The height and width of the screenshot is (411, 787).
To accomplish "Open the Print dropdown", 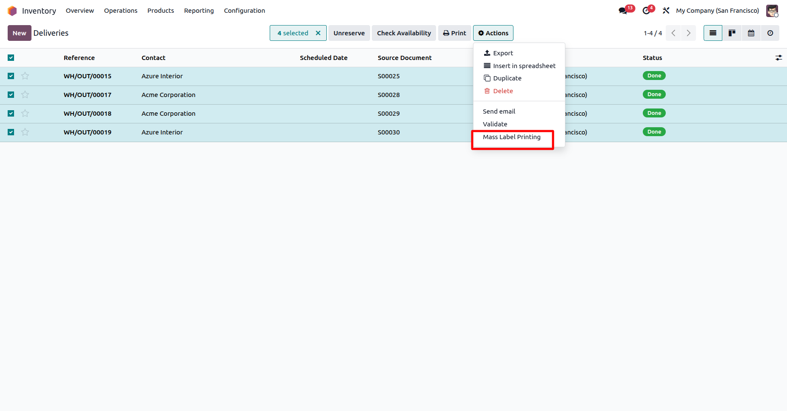I will pyautogui.click(x=454, y=33).
